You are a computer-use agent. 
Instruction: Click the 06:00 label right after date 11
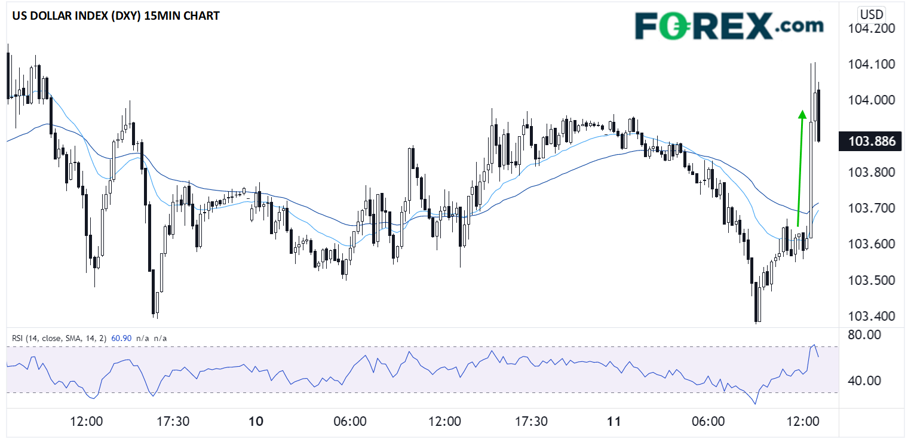point(708,422)
